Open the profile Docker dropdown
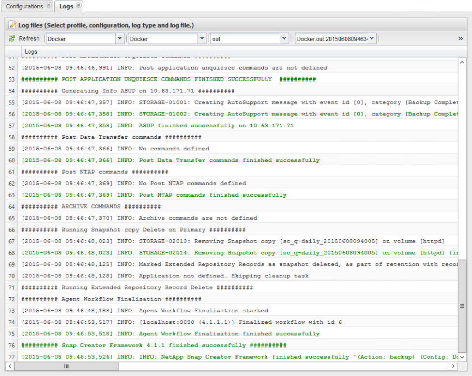 point(120,39)
